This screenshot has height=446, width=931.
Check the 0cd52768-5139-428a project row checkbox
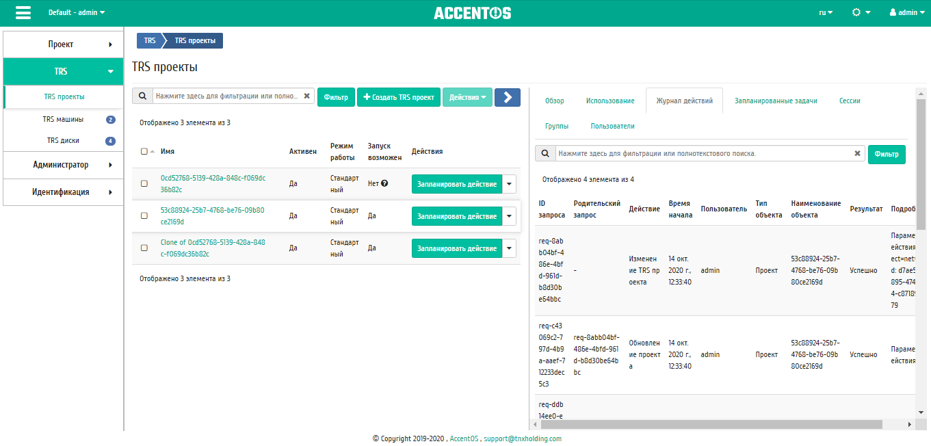click(x=144, y=183)
